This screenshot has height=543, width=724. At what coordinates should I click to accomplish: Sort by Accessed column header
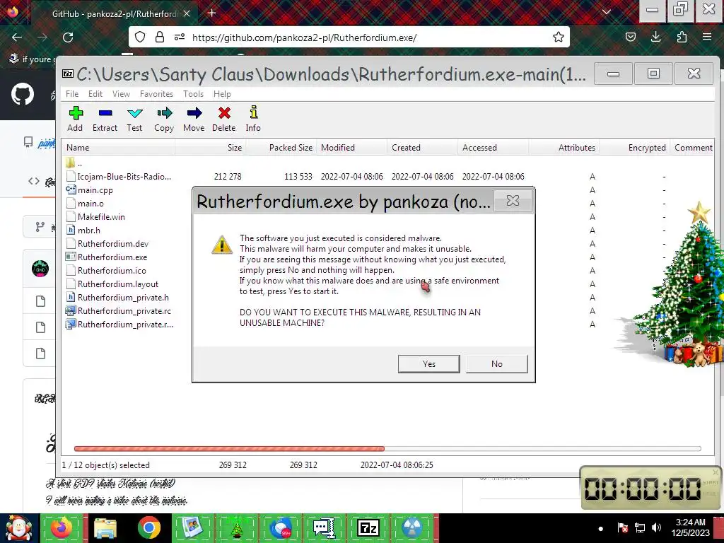pyautogui.click(x=493, y=148)
